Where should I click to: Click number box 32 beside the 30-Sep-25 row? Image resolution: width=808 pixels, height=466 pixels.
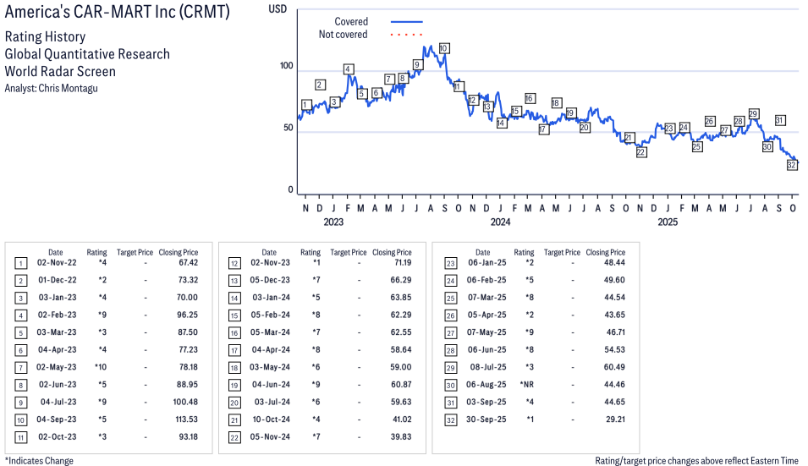click(448, 419)
